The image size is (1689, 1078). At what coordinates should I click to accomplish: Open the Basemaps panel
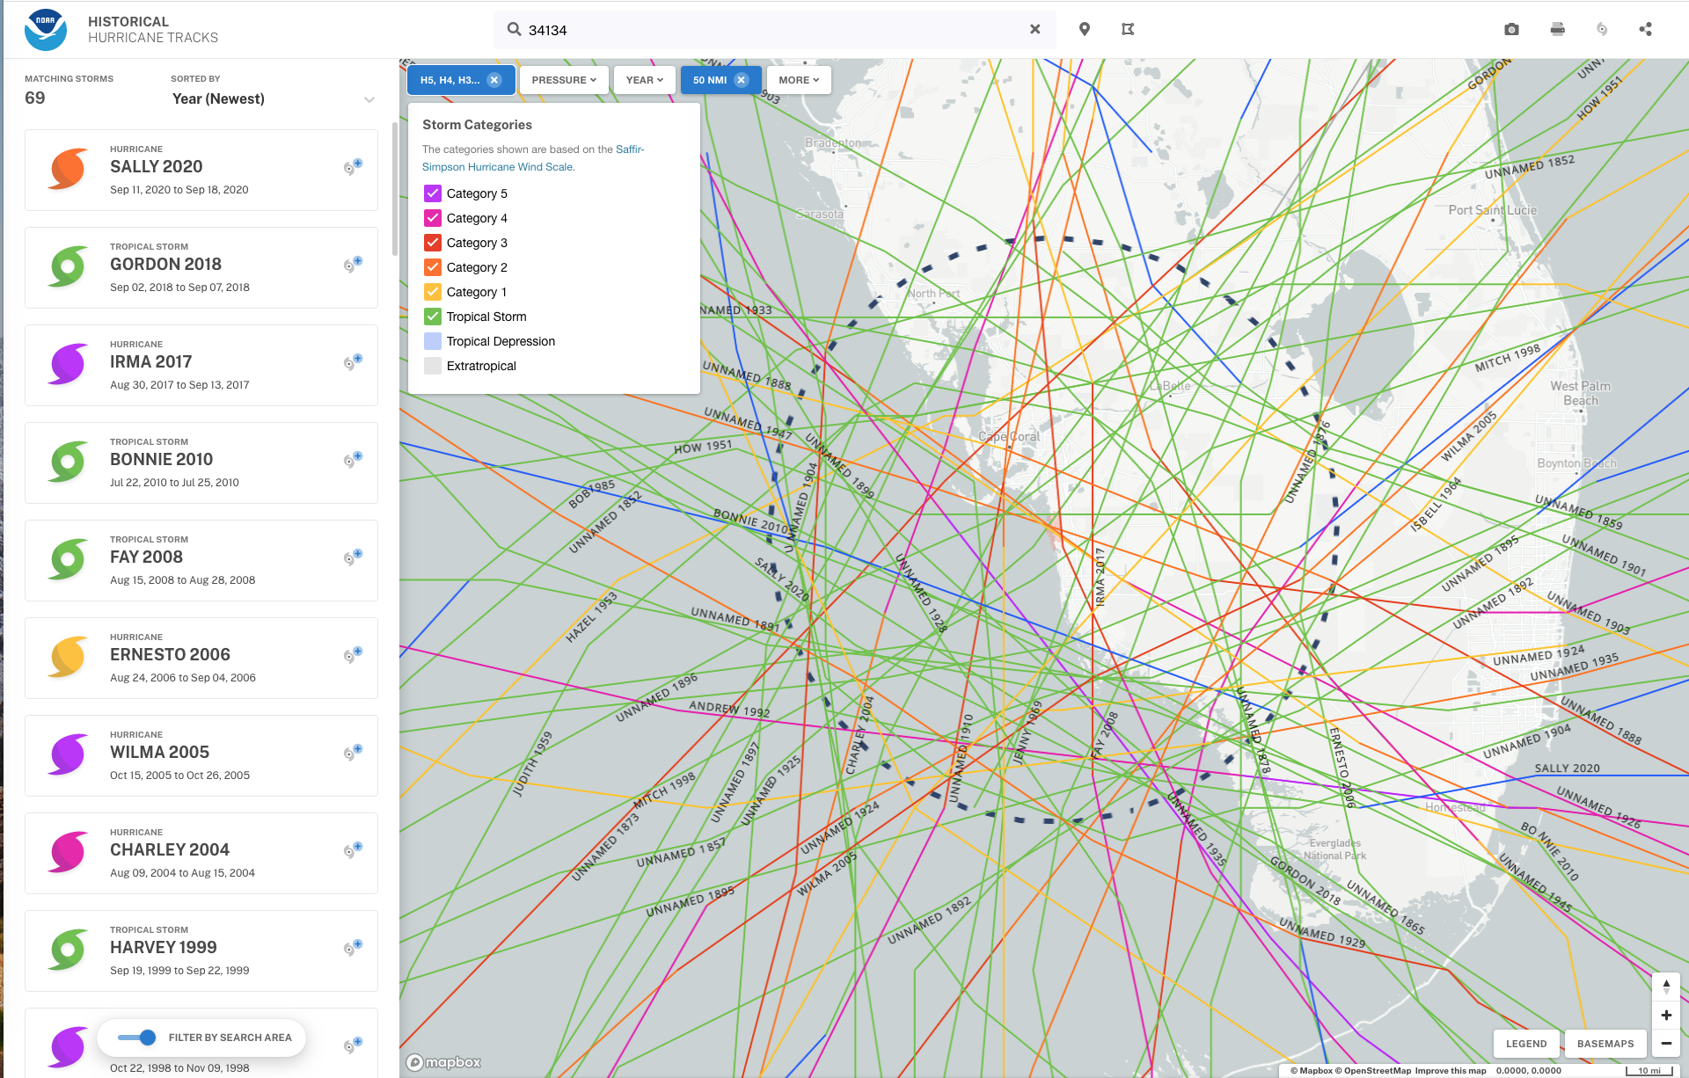(x=1605, y=1044)
